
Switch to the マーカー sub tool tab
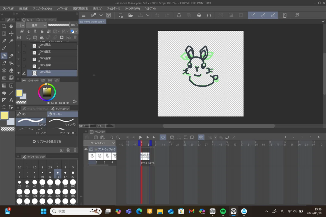(62, 114)
